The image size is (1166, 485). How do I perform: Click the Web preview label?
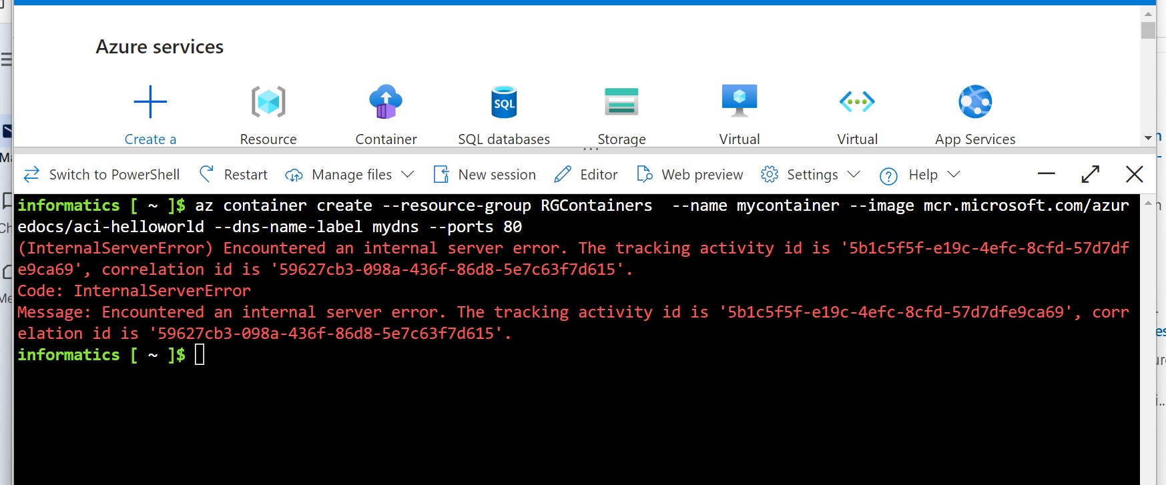coord(702,175)
